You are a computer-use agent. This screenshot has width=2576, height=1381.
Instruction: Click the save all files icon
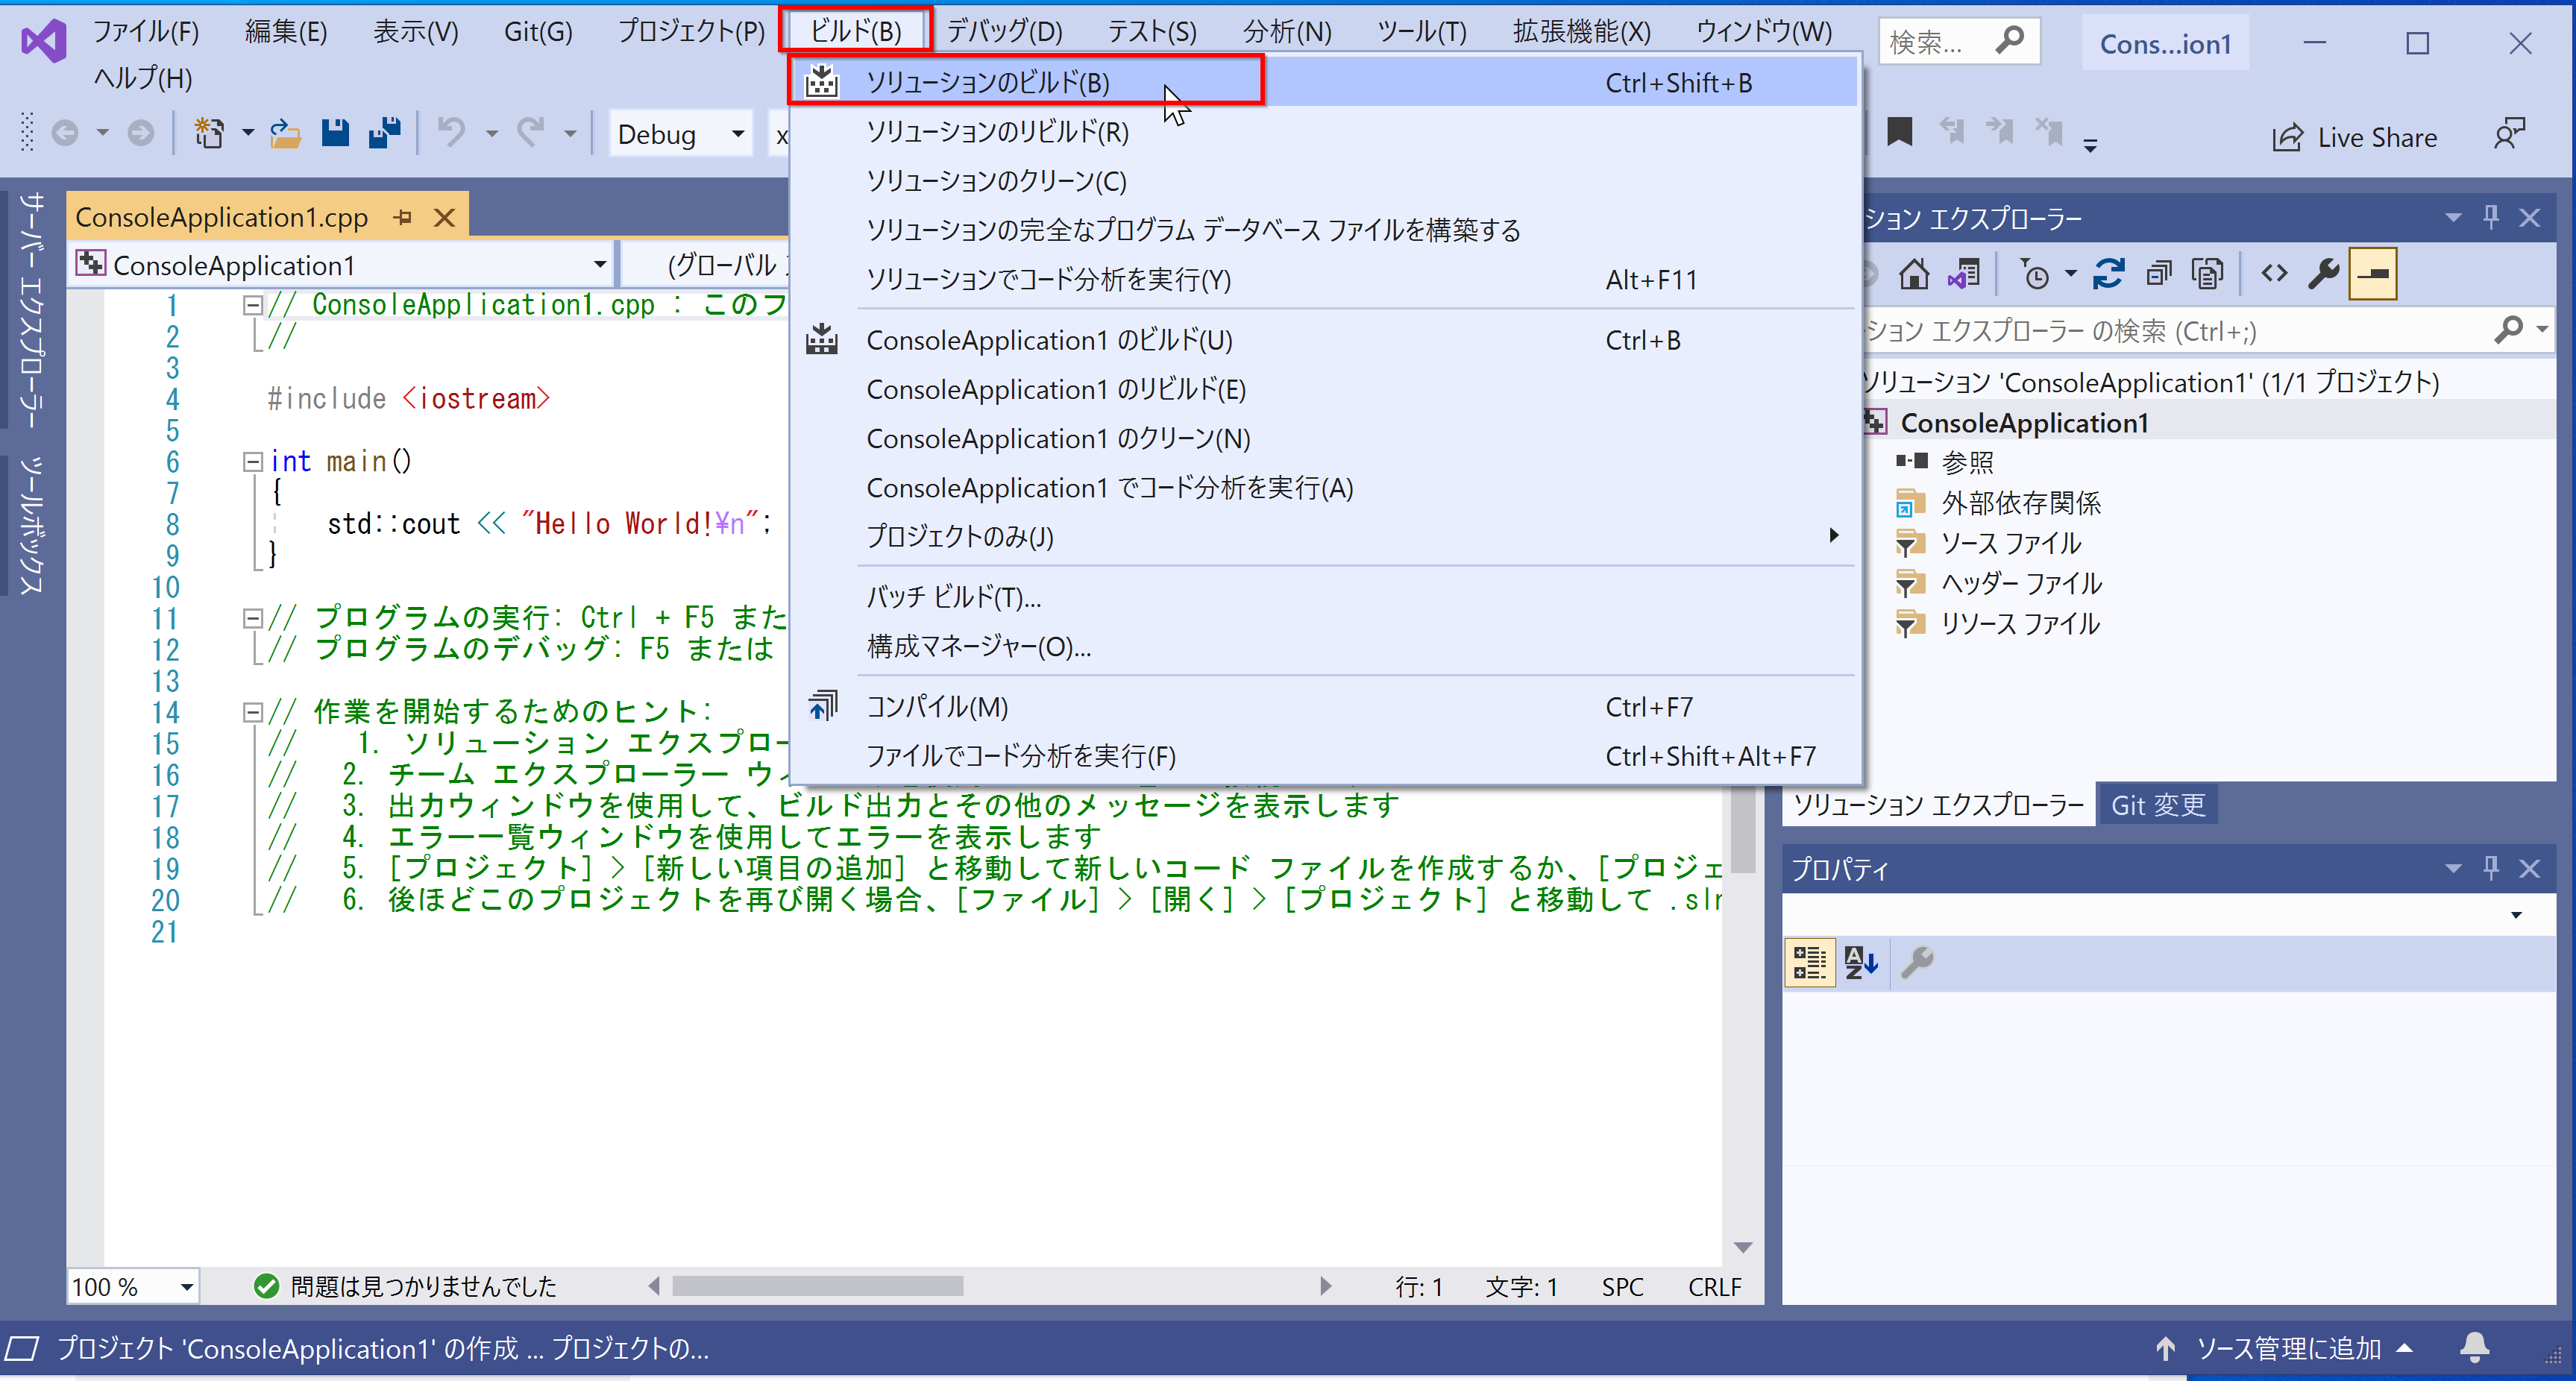(x=384, y=133)
